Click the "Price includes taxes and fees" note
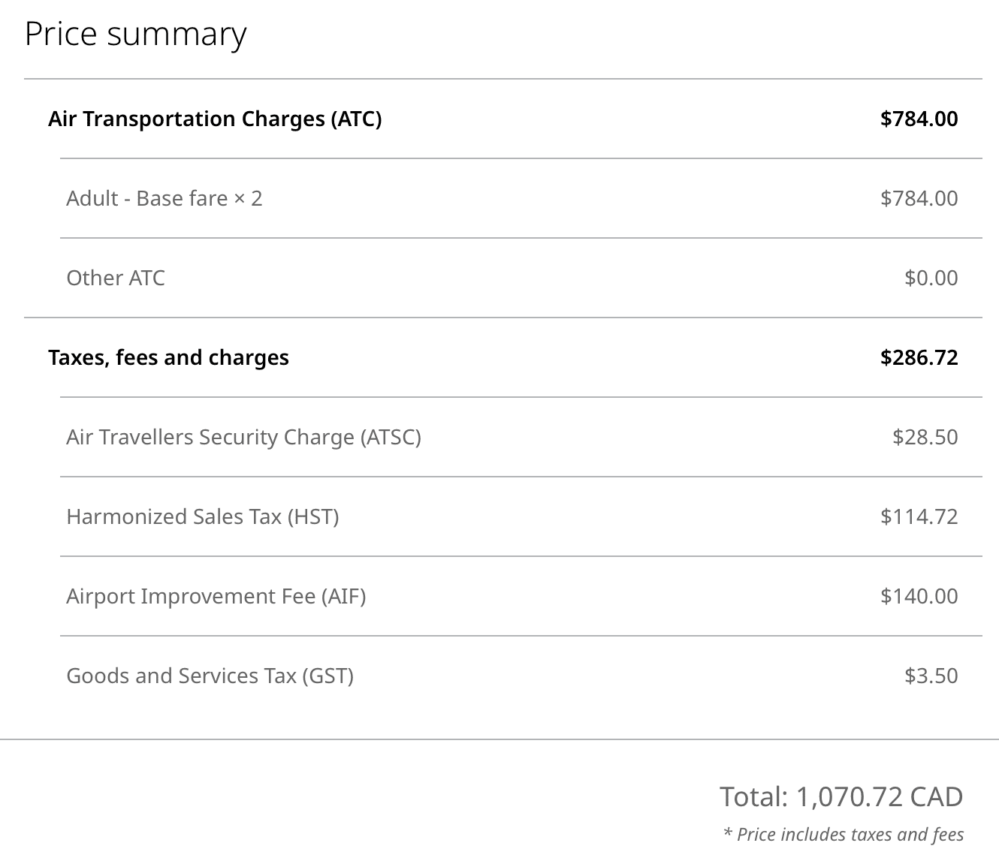The height and width of the screenshot is (861, 999). [844, 835]
